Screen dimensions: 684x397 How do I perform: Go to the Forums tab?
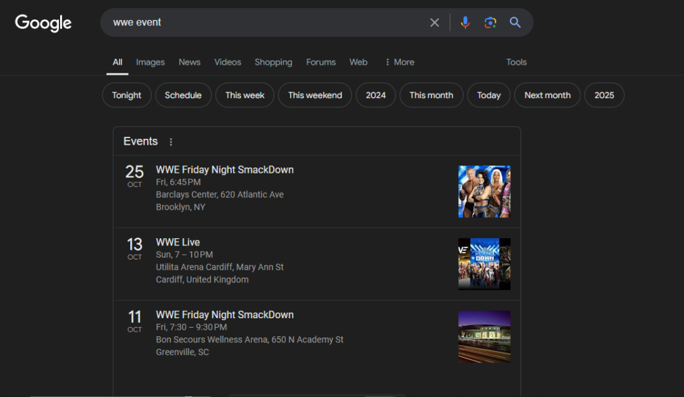321,62
